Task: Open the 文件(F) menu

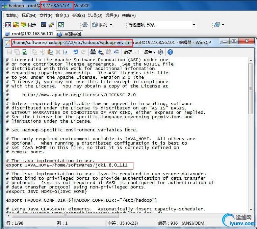Action: pos(46,16)
